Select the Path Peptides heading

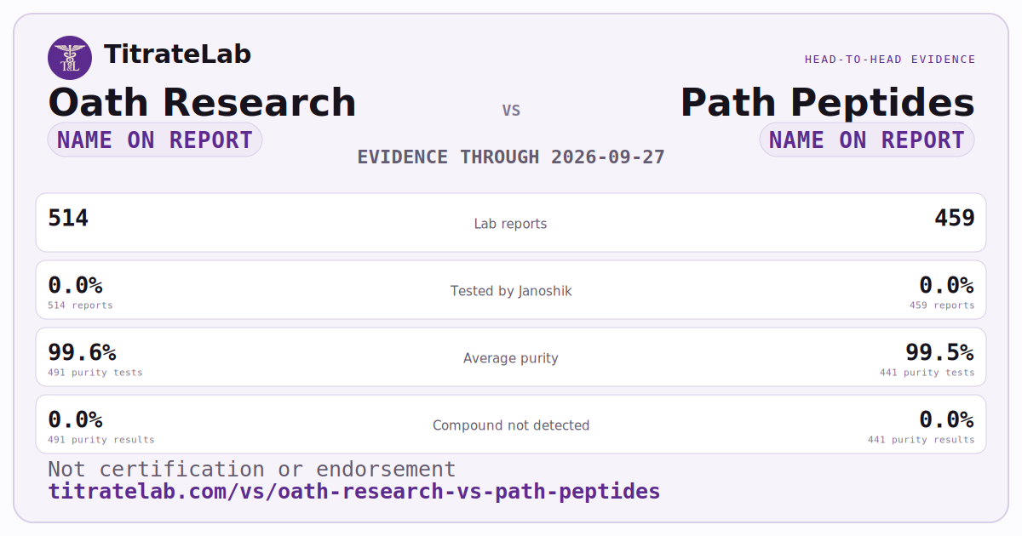click(827, 103)
